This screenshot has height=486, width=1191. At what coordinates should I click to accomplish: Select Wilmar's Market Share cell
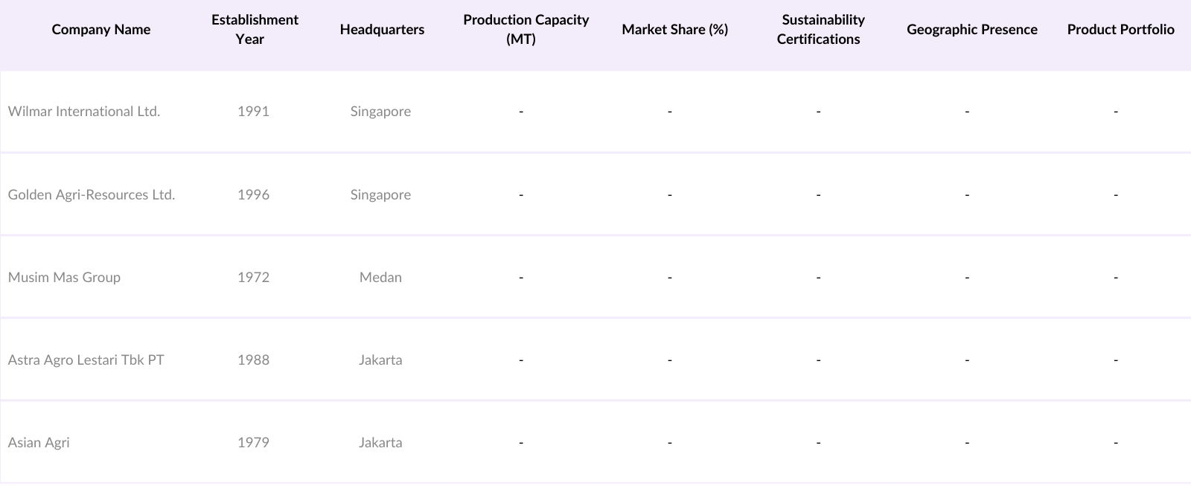[x=669, y=112]
